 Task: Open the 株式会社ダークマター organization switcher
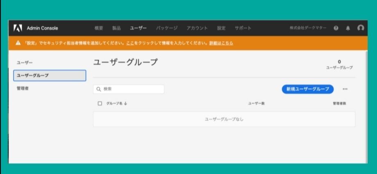(x=308, y=28)
